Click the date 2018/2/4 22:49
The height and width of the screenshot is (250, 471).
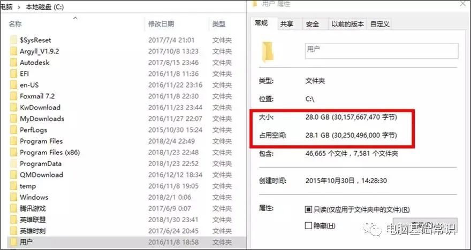point(171,141)
